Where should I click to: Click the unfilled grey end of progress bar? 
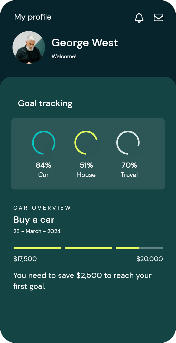pyautogui.click(x=151, y=248)
